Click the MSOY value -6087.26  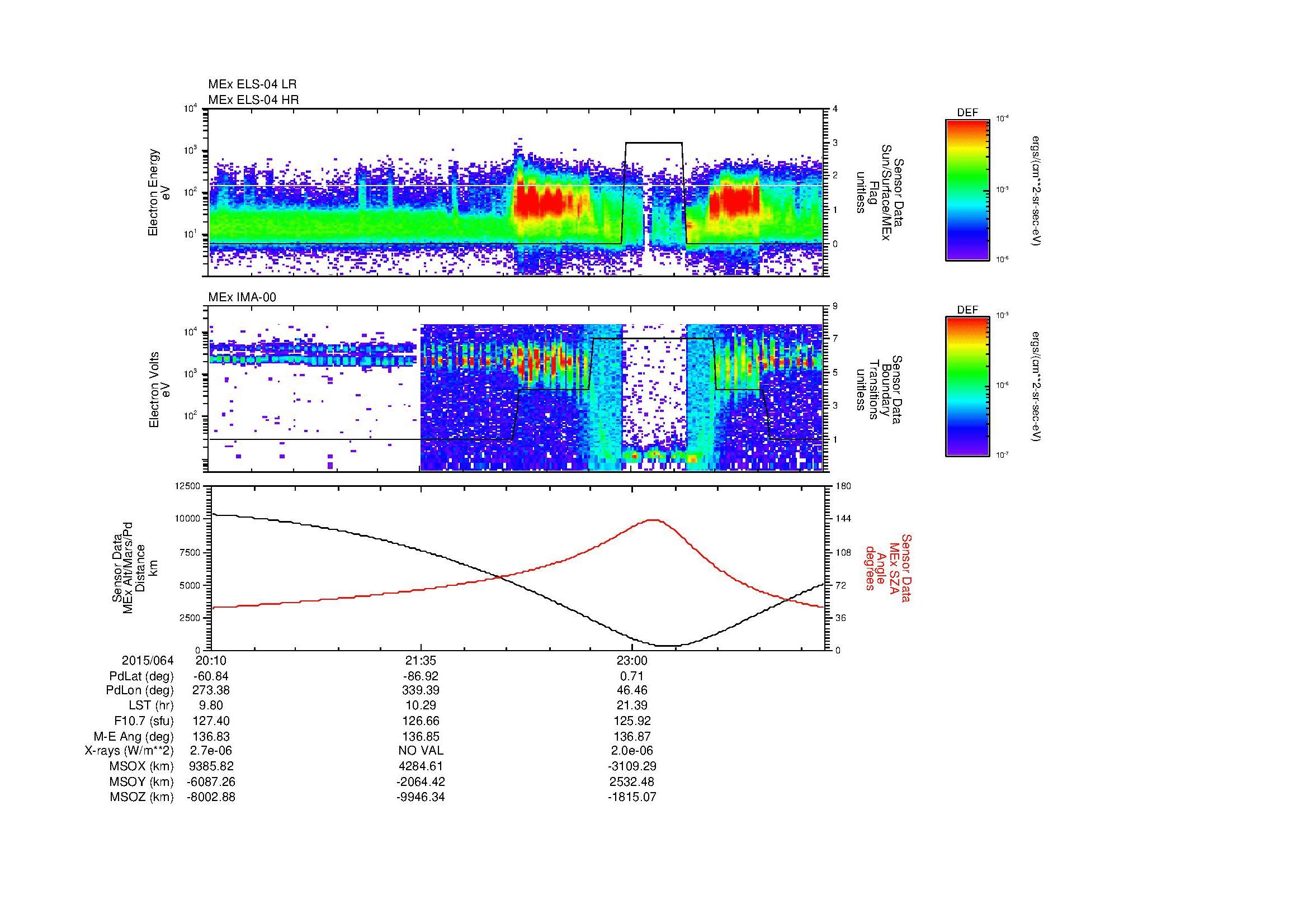(211, 781)
